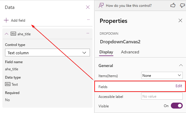Viewport: 186px width, 113px height.
Task: Close the Data panel
Action: [x=88, y=7]
